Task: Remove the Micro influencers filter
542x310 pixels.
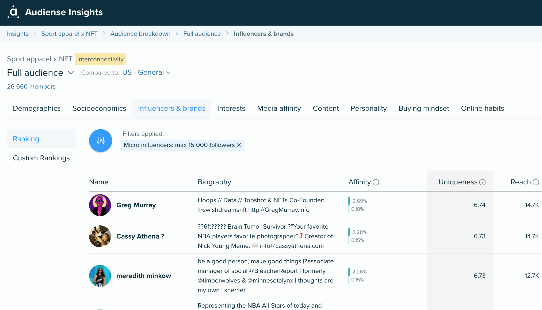Action: click(239, 145)
